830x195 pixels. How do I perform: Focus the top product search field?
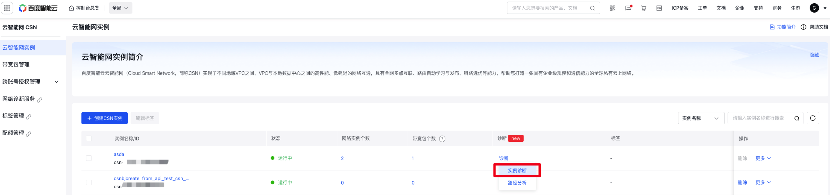tap(553, 8)
